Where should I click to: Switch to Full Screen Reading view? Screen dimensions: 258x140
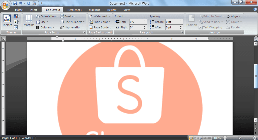196,138
